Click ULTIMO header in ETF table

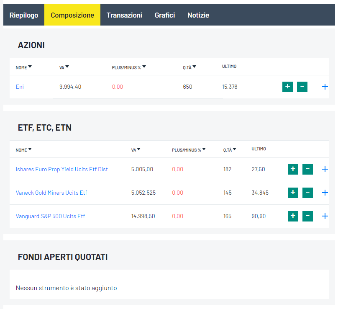tap(259, 149)
